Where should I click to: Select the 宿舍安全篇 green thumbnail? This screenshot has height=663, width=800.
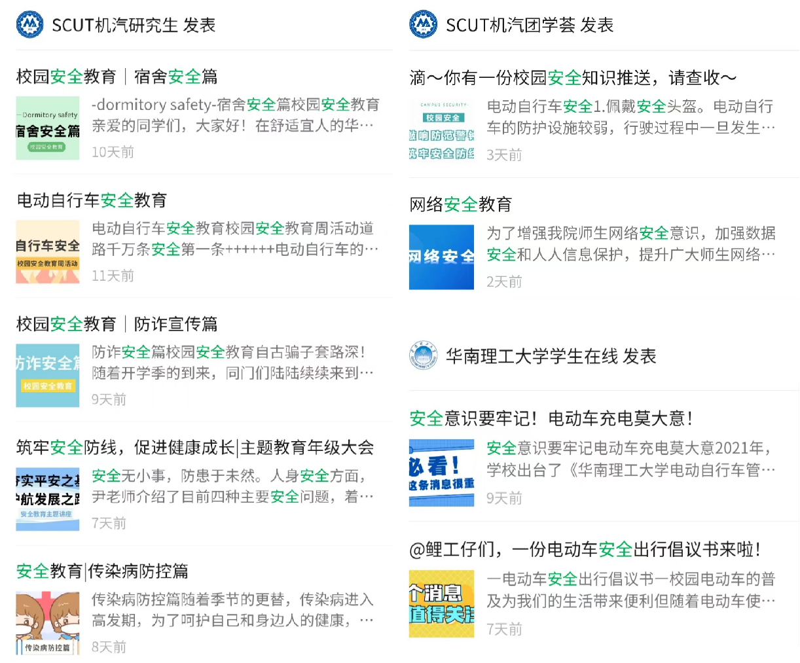(x=48, y=128)
